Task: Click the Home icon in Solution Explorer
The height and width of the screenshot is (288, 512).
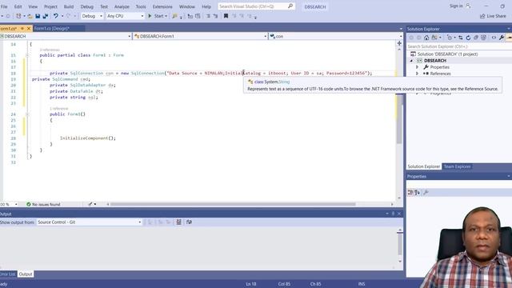Action: (x=426, y=38)
